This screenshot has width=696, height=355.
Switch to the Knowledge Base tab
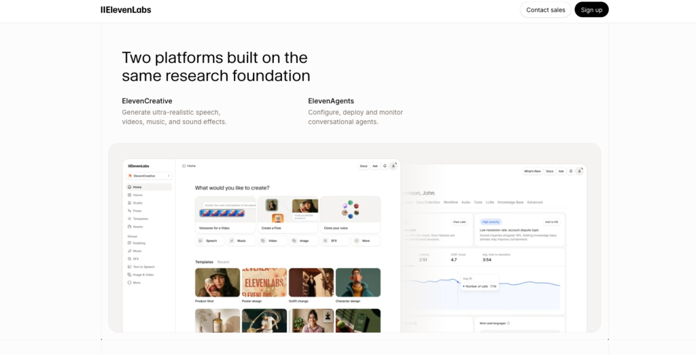tap(510, 202)
